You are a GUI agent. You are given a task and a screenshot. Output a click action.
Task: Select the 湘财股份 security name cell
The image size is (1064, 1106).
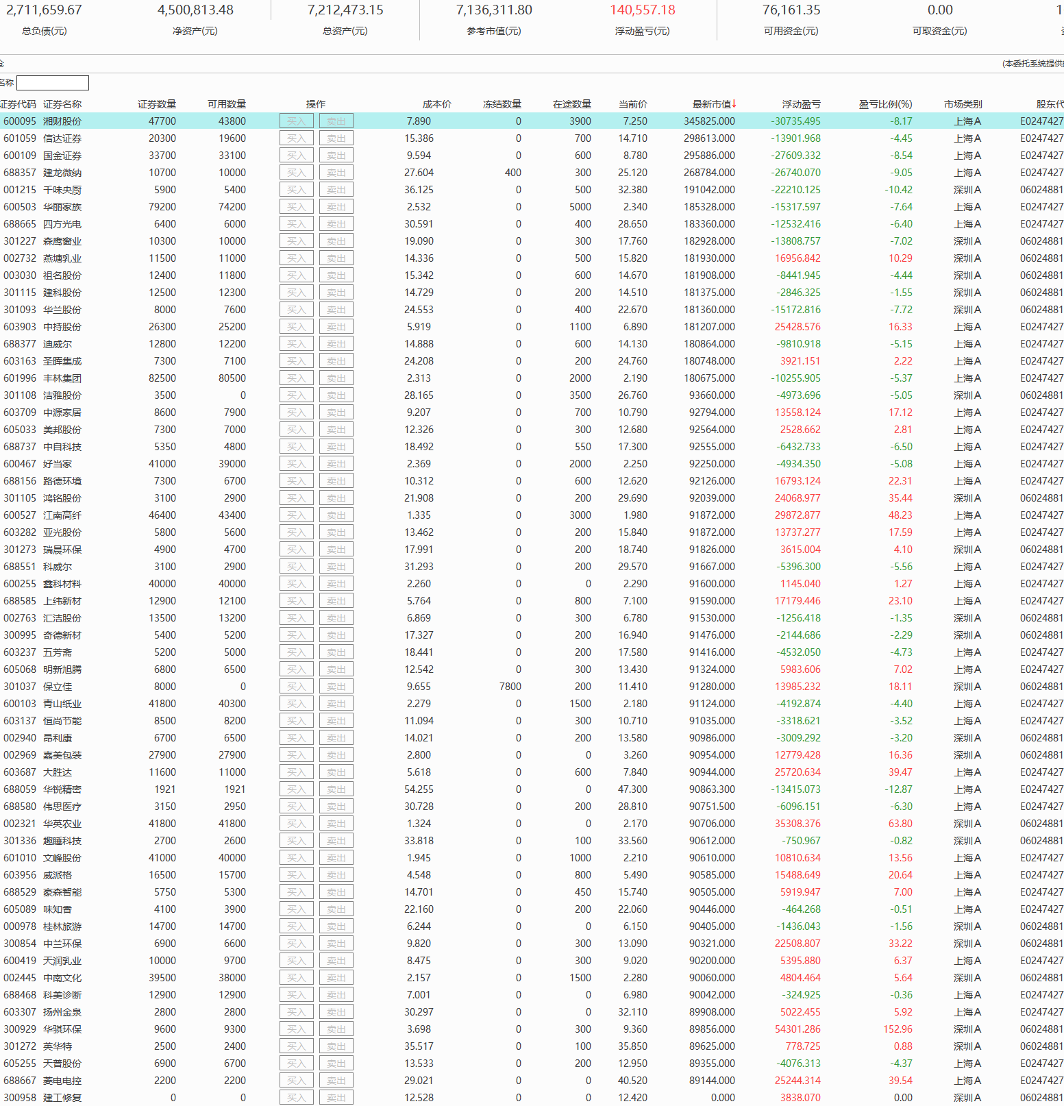click(62, 121)
